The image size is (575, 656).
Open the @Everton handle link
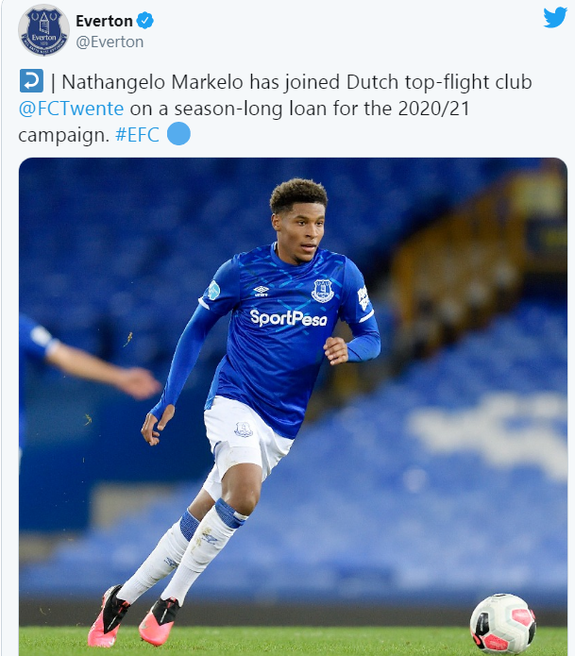tap(109, 42)
